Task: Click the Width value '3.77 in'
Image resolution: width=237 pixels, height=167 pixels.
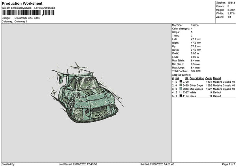Action: [x=231, y=13]
